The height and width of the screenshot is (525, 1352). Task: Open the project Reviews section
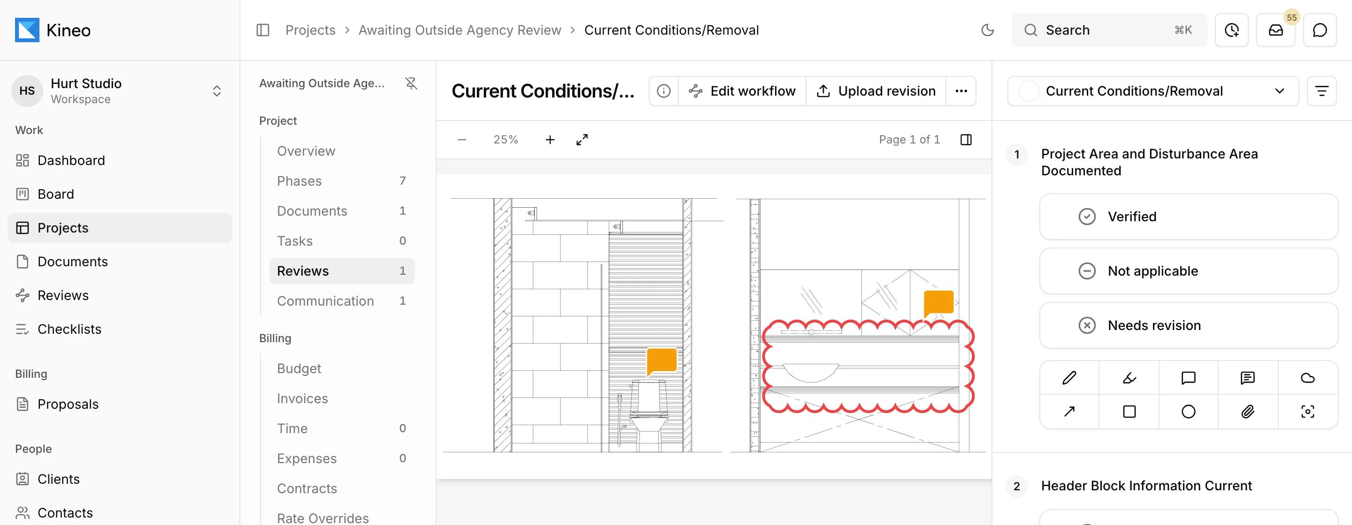pyautogui.click(x=342, y=271)
